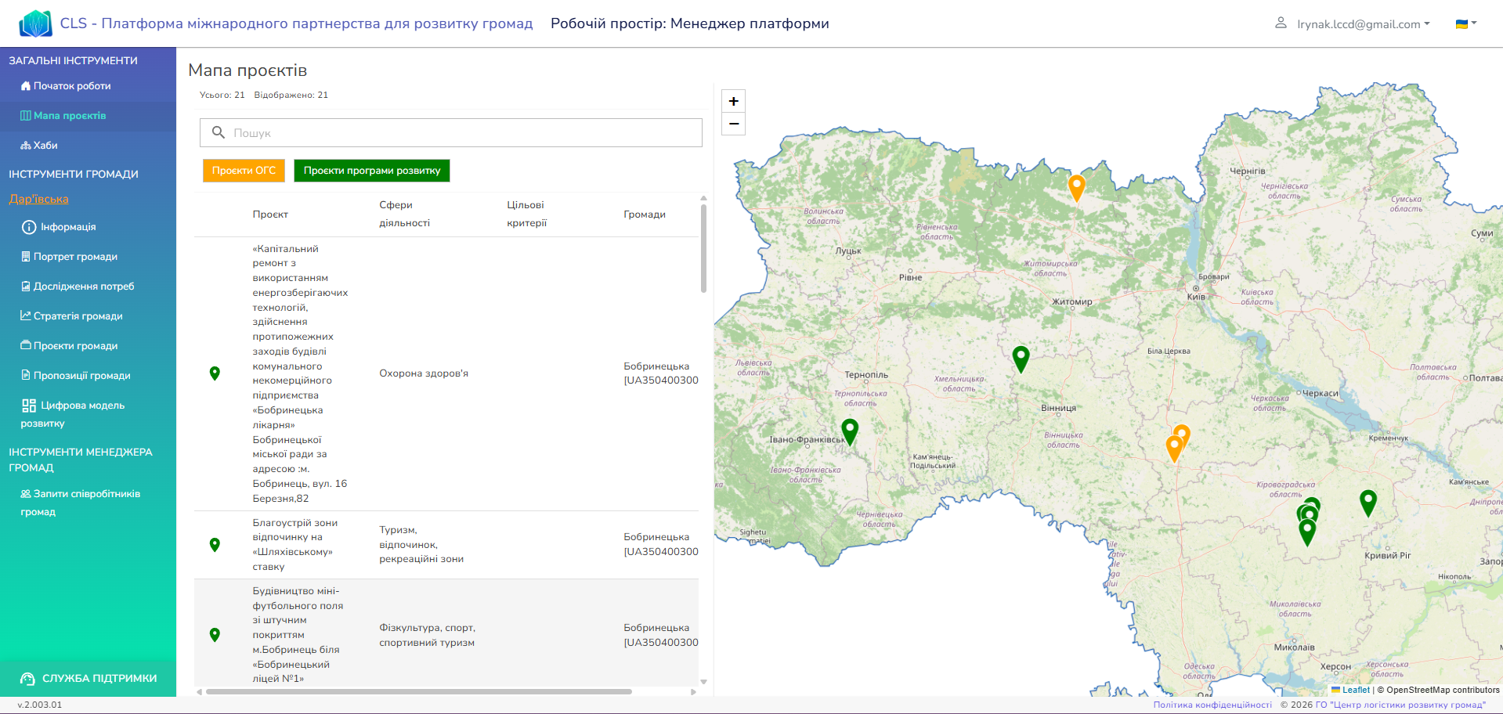The image size is (1503, 714).
Task: Open OpenStreetMap contributors link
Action: (1443, 690)
